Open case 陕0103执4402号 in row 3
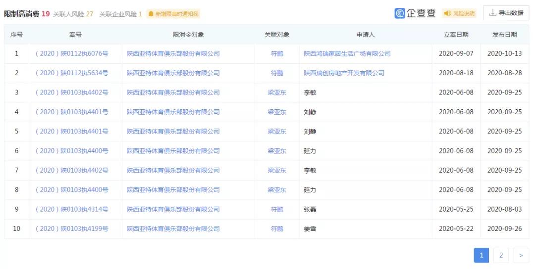535x269 pixels. [72, 92]
